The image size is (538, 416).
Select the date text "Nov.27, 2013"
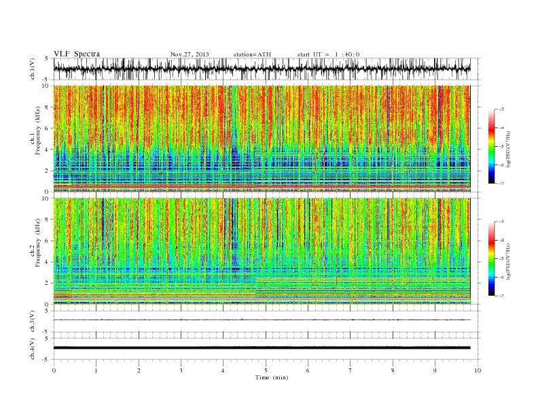coord(190,54)
